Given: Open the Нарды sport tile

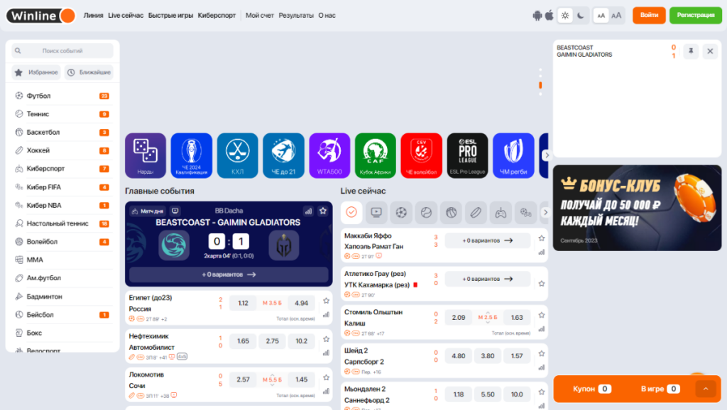Looking at the screenshot, I should point(145,155).
